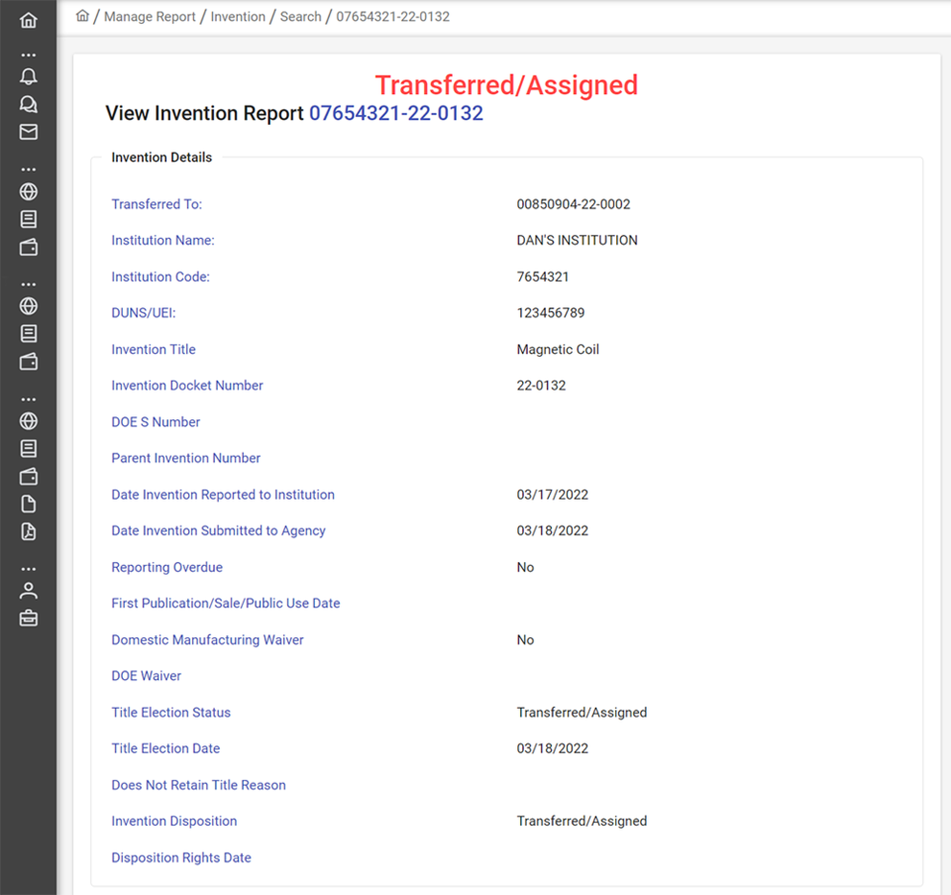The image size is (951, 895).
Task: Open the PDF file icon in sidebar
Action: 28,531
